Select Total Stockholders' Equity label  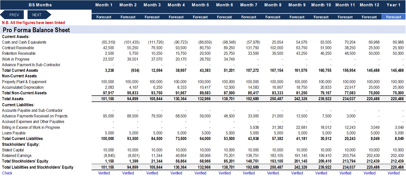25,161
